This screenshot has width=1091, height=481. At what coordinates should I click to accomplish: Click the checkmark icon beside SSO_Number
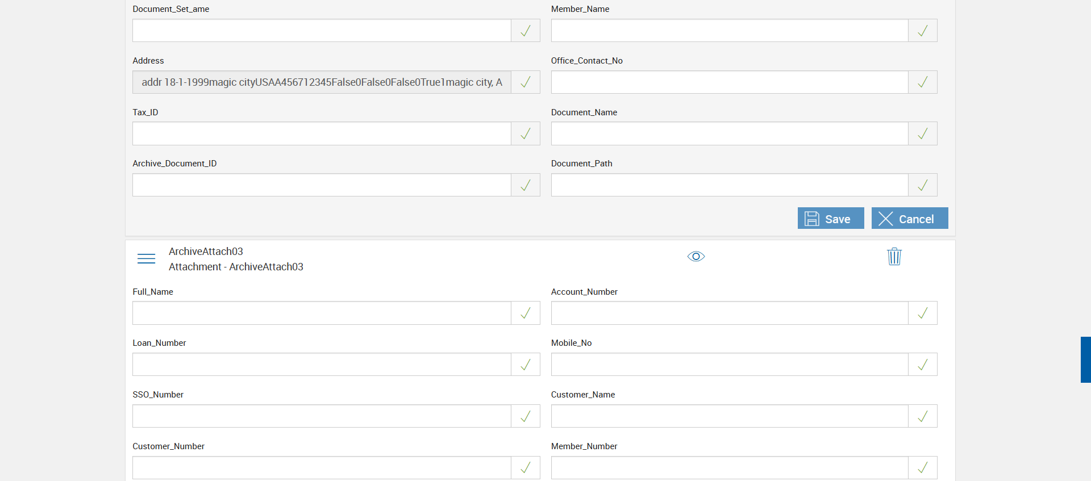pyautogui.click(x=526, y=416)
